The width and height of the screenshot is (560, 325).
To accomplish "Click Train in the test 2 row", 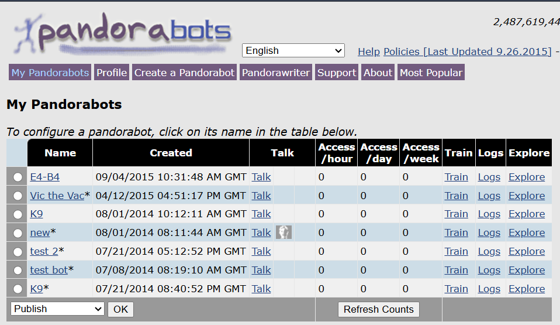I will [x=456, y=251].
